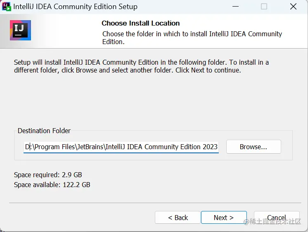This screenshot has height=232, width=308.
Task: Click the 'JetBrains' segment of the install path
Action: (x=90, y=147)
